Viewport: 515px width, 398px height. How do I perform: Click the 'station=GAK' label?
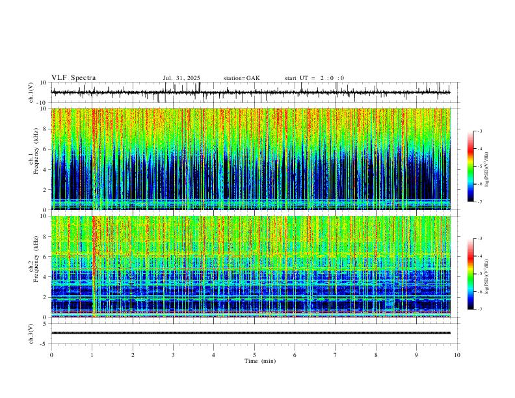tap(242, 78)
